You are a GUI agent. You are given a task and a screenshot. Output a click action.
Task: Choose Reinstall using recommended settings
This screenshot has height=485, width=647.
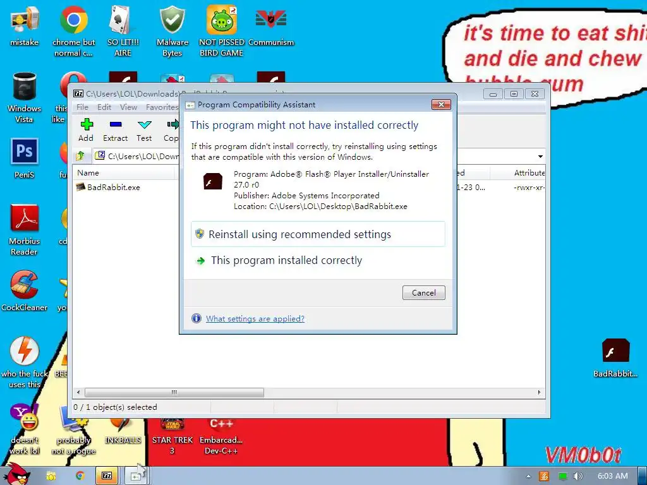coord(318,234)
